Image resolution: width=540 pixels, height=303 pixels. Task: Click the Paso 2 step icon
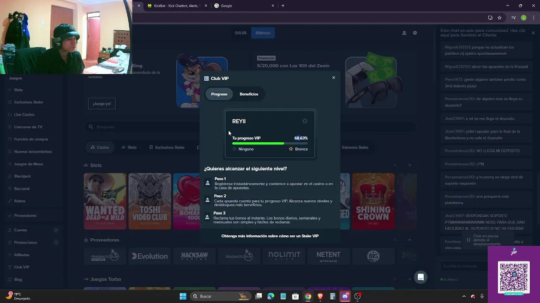[x=207, y=200]
